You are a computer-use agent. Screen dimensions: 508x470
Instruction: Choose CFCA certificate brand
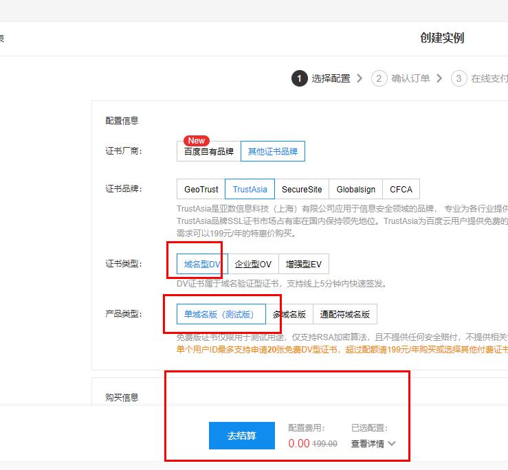tap(401, 190)
